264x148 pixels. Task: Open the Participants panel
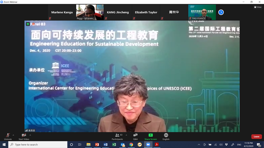click(x=117, y=136)
